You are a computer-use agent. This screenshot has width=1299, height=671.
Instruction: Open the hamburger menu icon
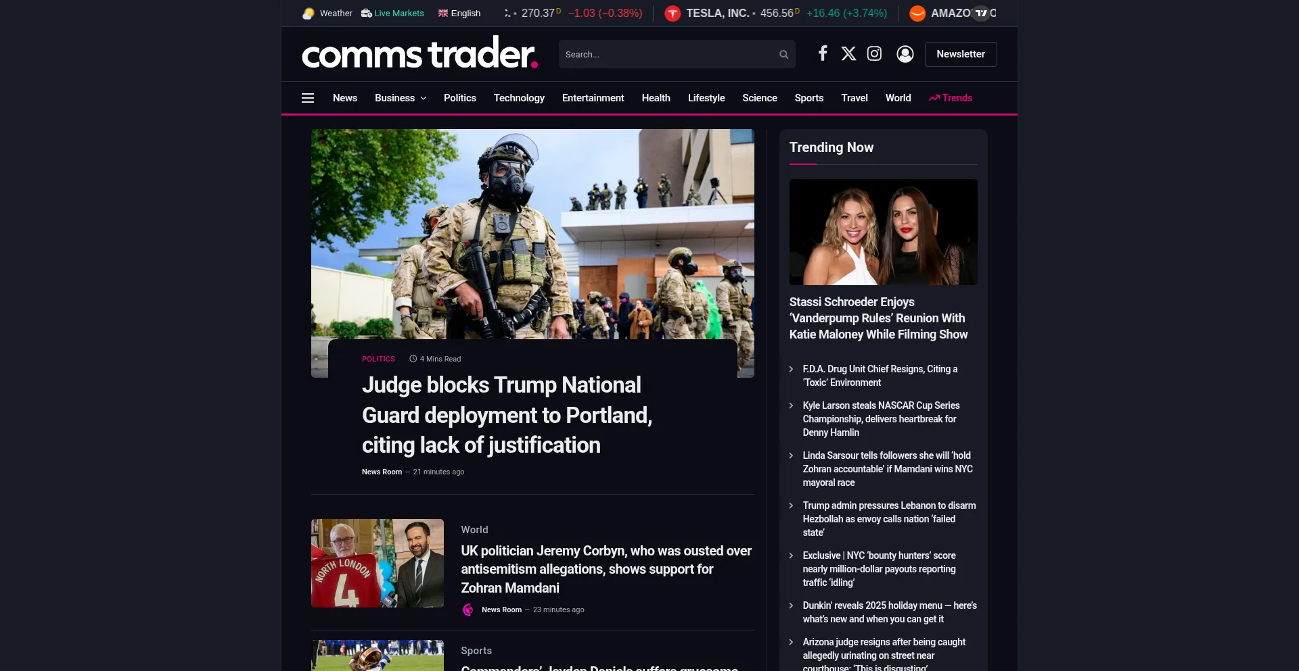pos(308,98)
